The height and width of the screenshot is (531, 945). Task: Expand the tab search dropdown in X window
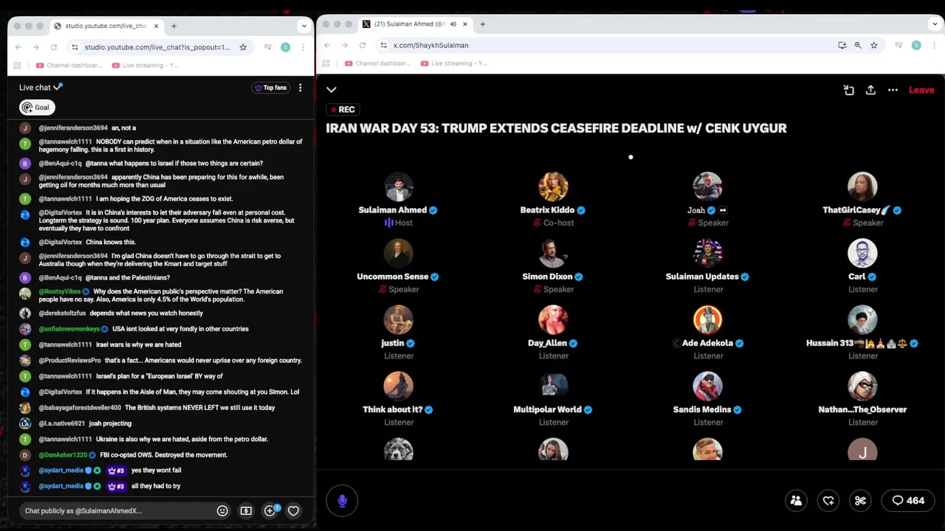click(933, 24)
